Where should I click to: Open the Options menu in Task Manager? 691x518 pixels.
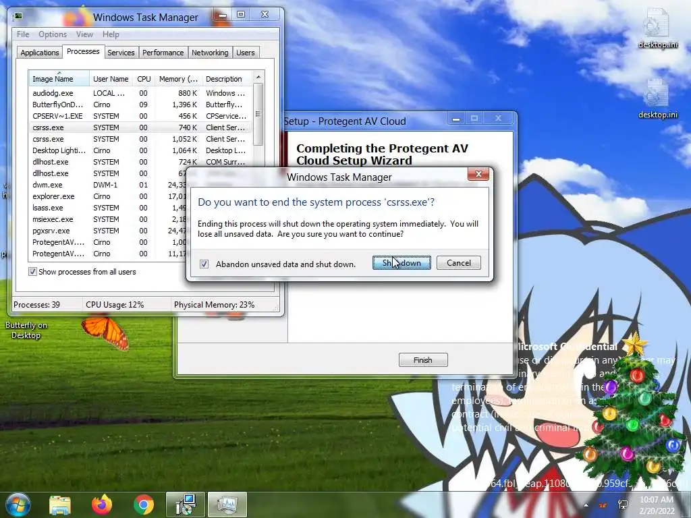[x=53, y=34]
